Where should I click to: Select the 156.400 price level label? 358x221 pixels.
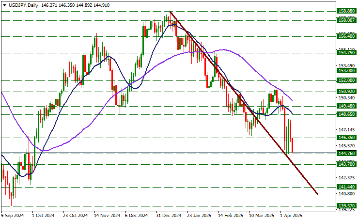pos(346,36)
